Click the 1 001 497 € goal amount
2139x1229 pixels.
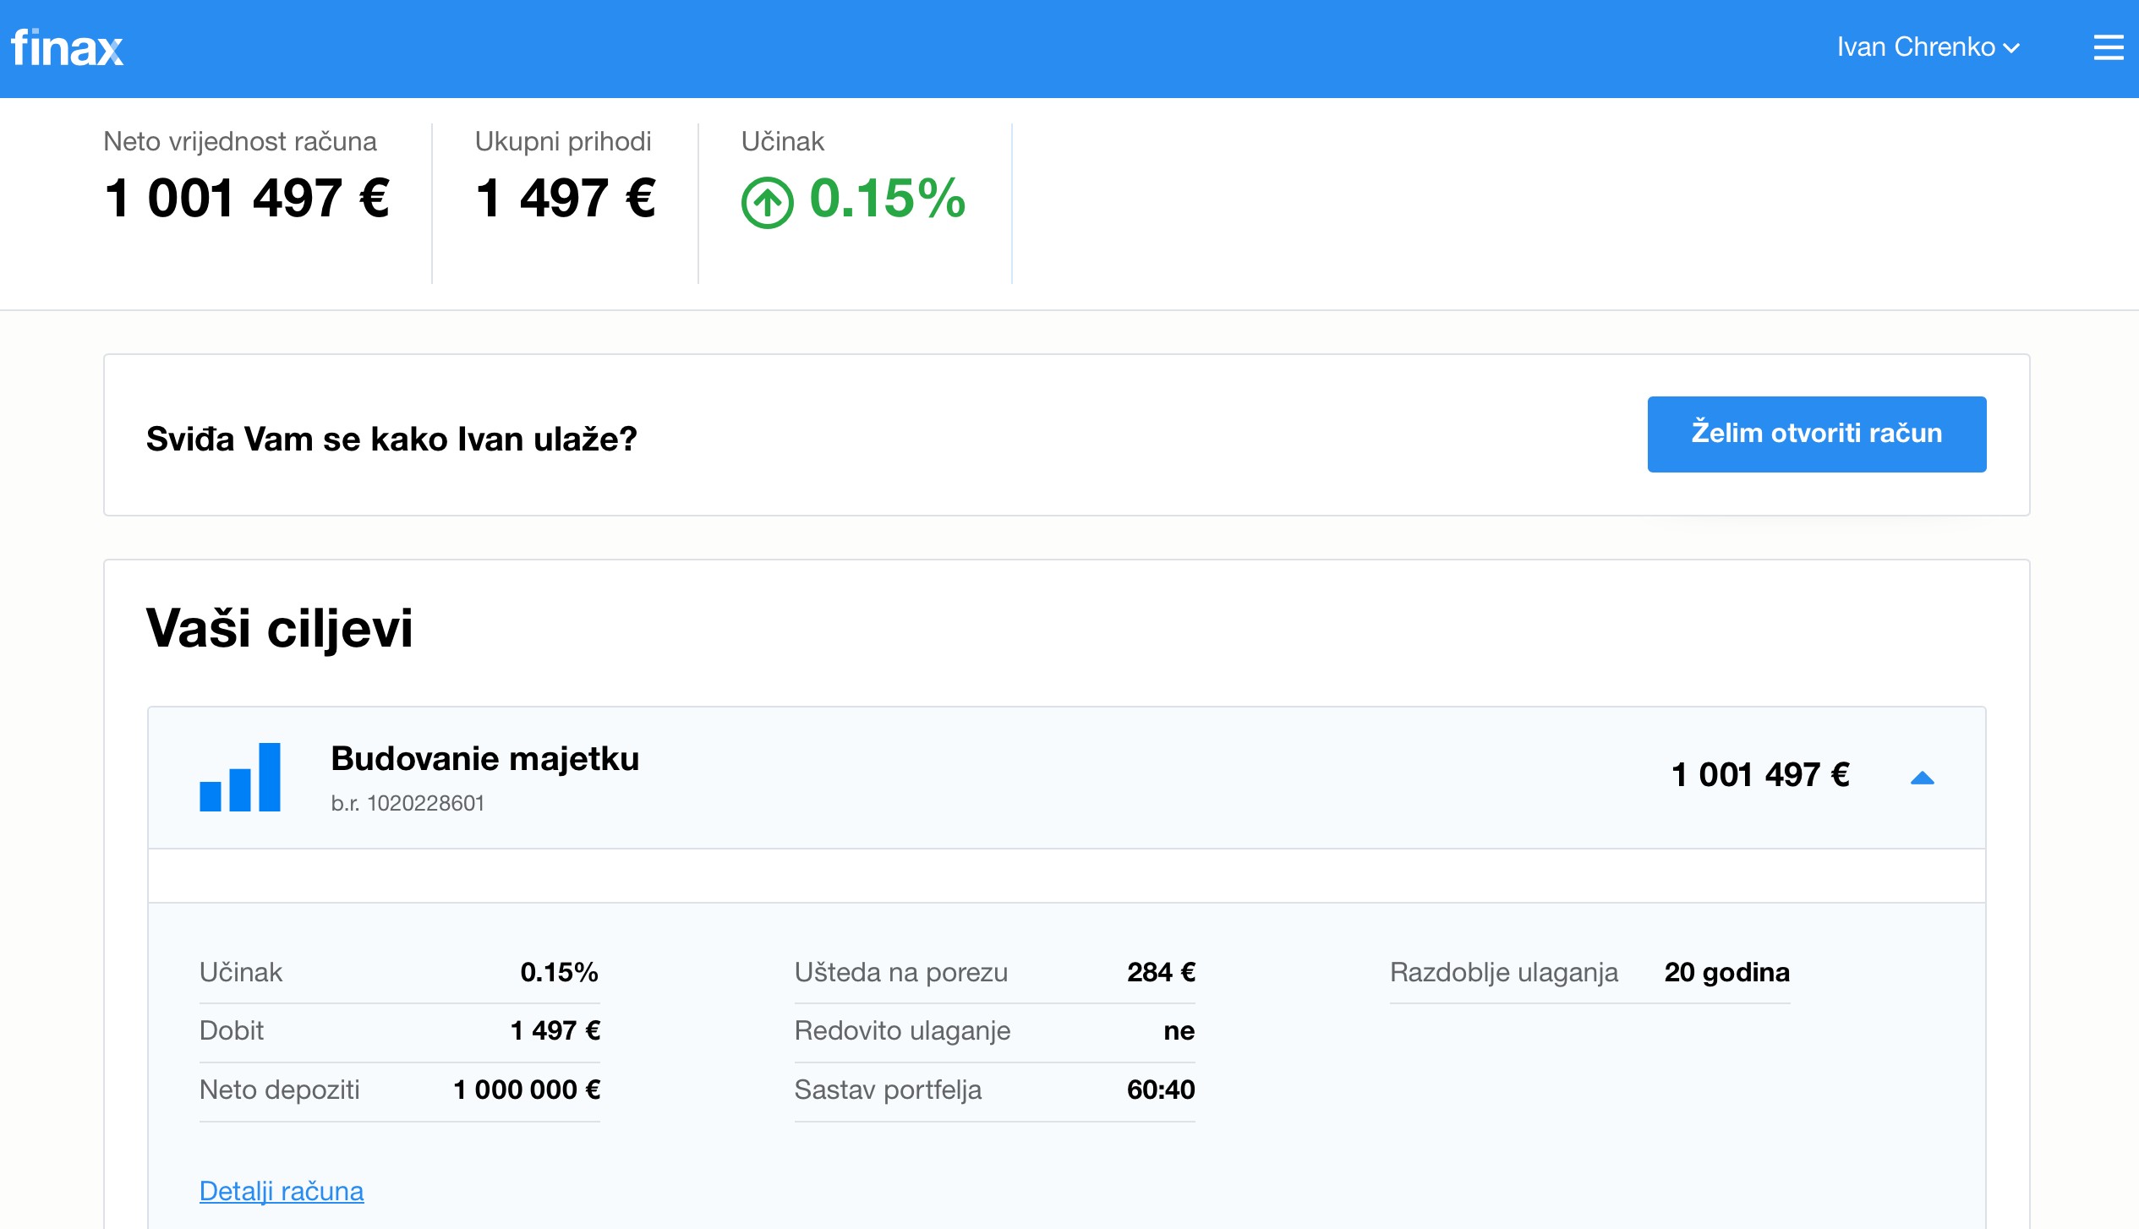1759,775
